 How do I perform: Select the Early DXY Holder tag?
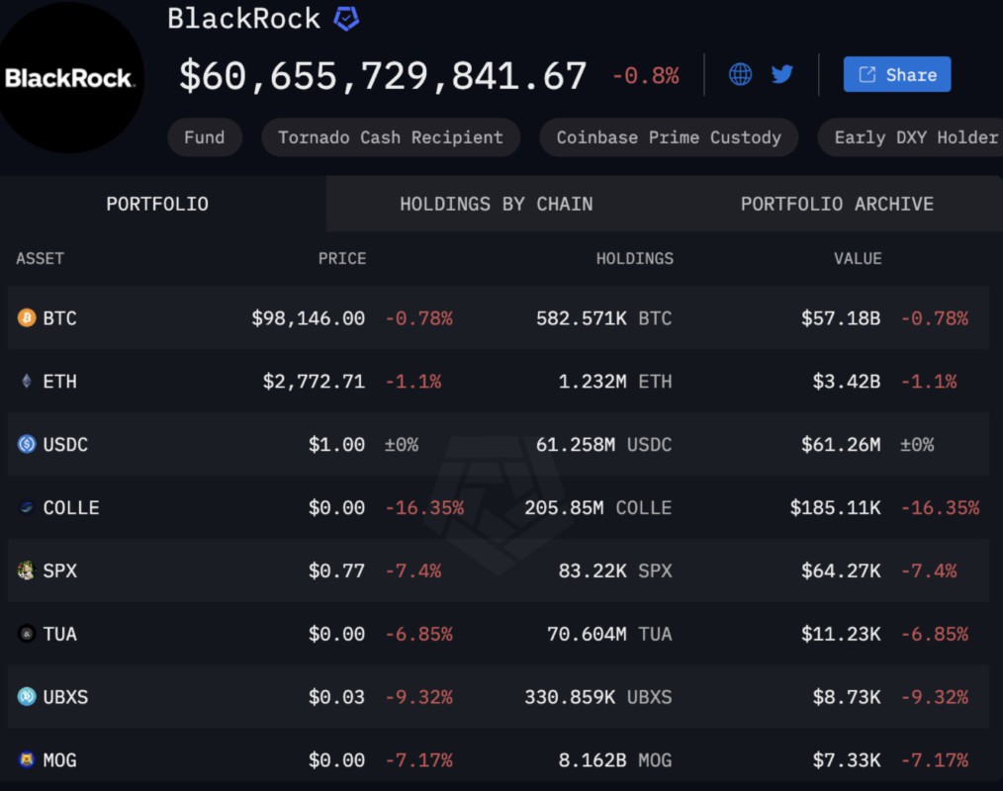pos(910,136)
